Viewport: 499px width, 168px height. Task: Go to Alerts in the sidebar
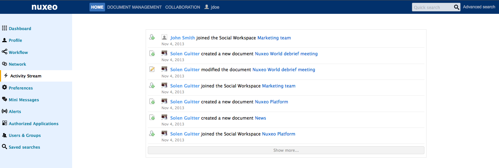15,112
